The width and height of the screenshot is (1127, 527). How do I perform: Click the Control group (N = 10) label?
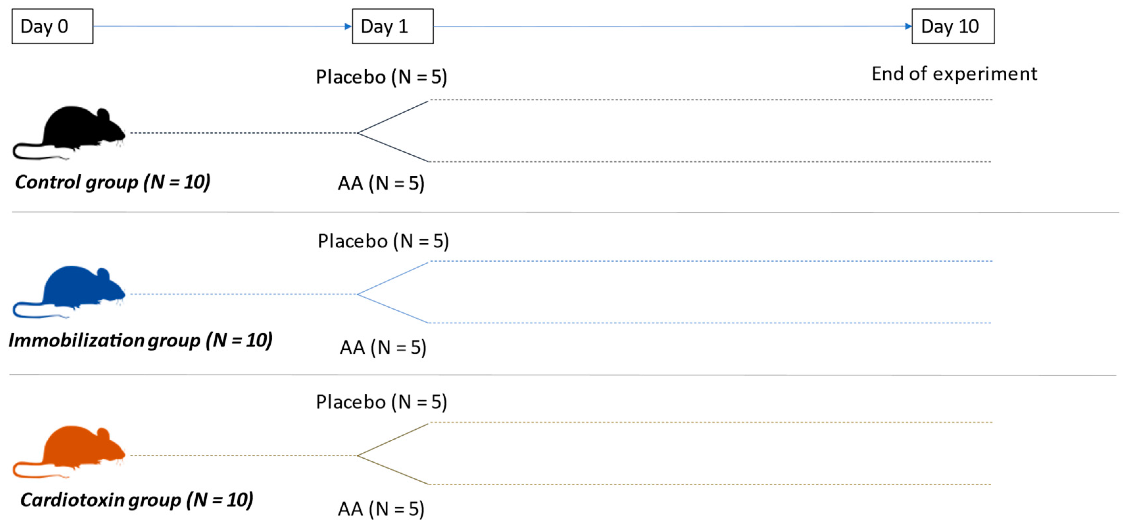pos(112,182)
